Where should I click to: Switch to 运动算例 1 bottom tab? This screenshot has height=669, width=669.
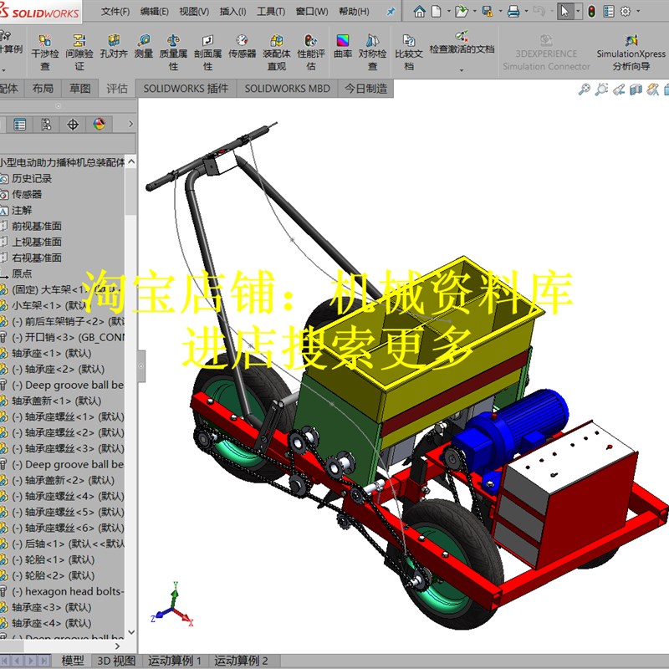coord(174,661)
